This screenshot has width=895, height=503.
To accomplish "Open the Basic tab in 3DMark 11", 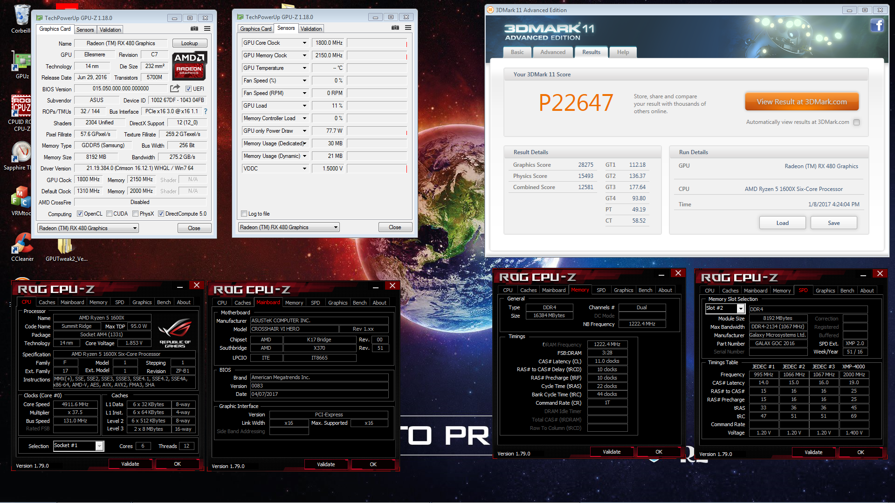I will click(517, 52).
